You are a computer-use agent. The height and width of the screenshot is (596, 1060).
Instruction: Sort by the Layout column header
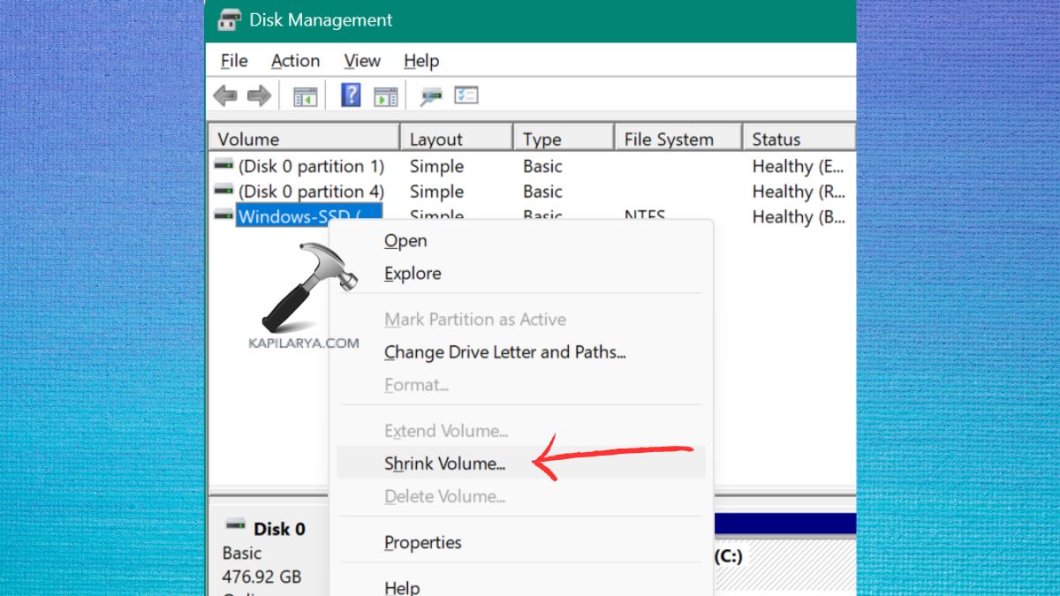click(x=457, y=139)
